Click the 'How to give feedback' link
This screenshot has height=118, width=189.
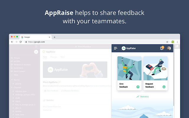pyautogui.click(x=100, y=86)
